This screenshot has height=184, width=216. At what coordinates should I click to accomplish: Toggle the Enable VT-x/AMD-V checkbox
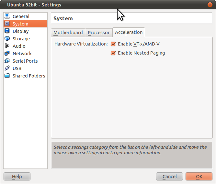[x=113, y=44]
